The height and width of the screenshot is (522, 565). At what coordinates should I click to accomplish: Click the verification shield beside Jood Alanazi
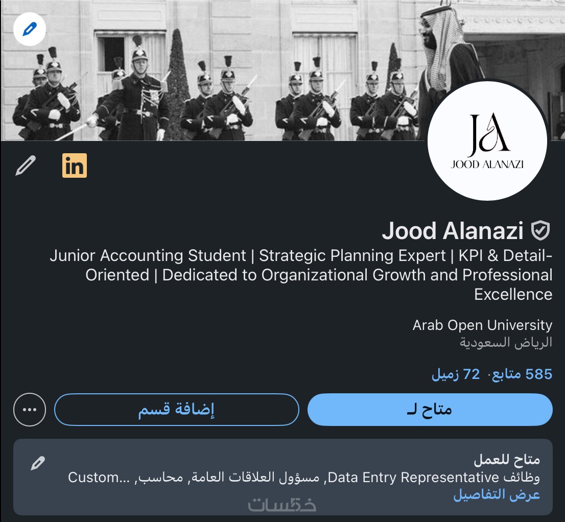click(540, 231)
